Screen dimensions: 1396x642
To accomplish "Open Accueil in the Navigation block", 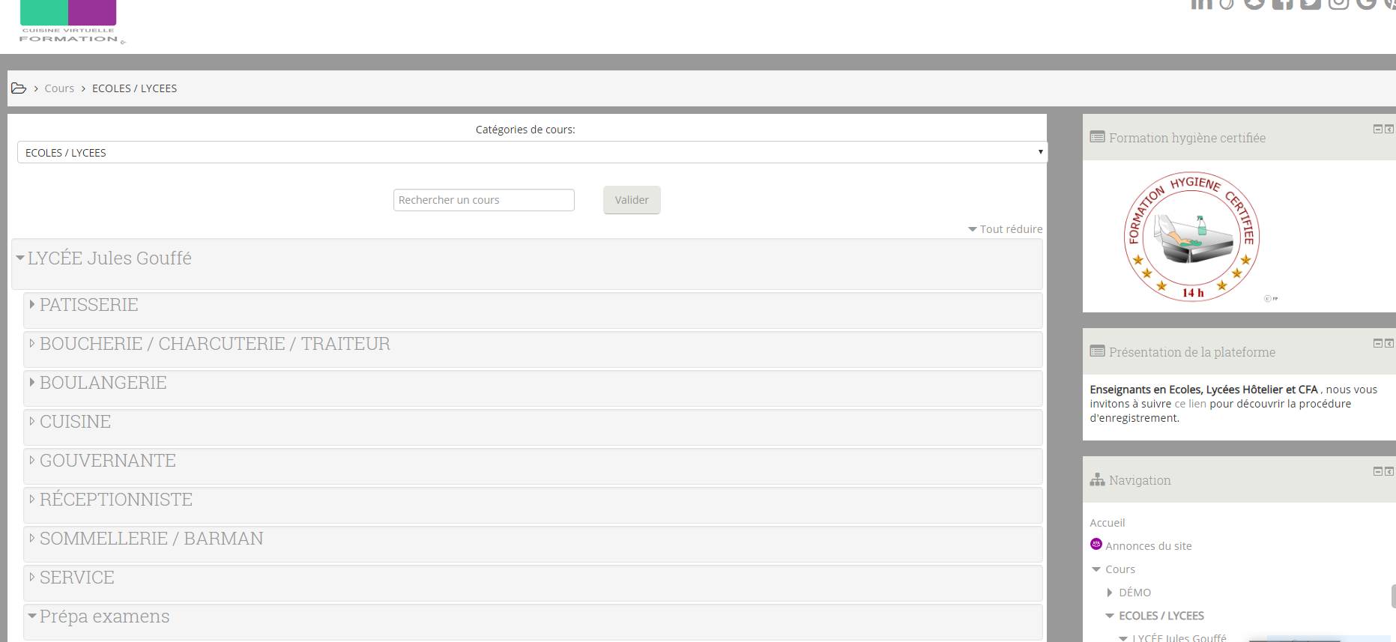I will (x=1107, y=523).
